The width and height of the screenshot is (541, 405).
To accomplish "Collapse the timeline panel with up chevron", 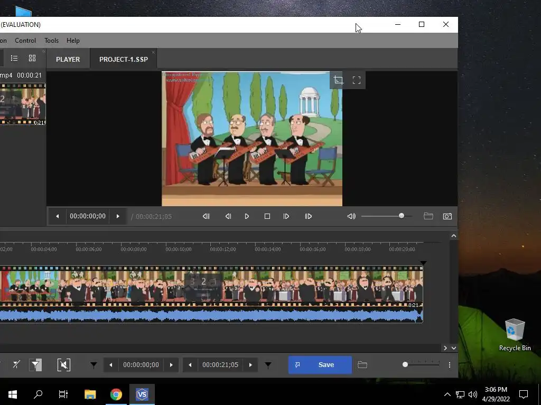I will 454,236.
